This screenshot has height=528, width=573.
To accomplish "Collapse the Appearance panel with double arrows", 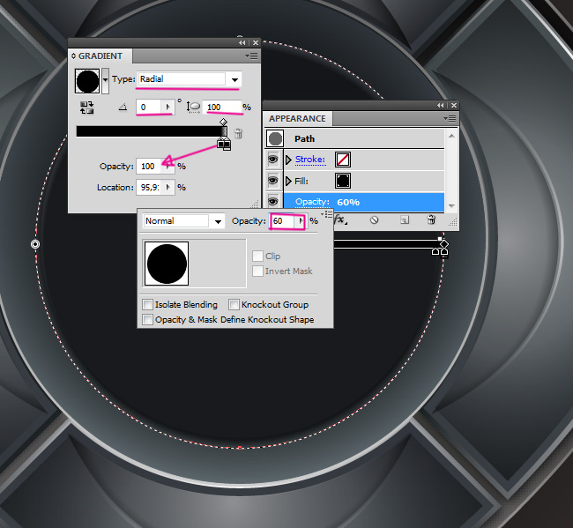I will tap(441, 105).
